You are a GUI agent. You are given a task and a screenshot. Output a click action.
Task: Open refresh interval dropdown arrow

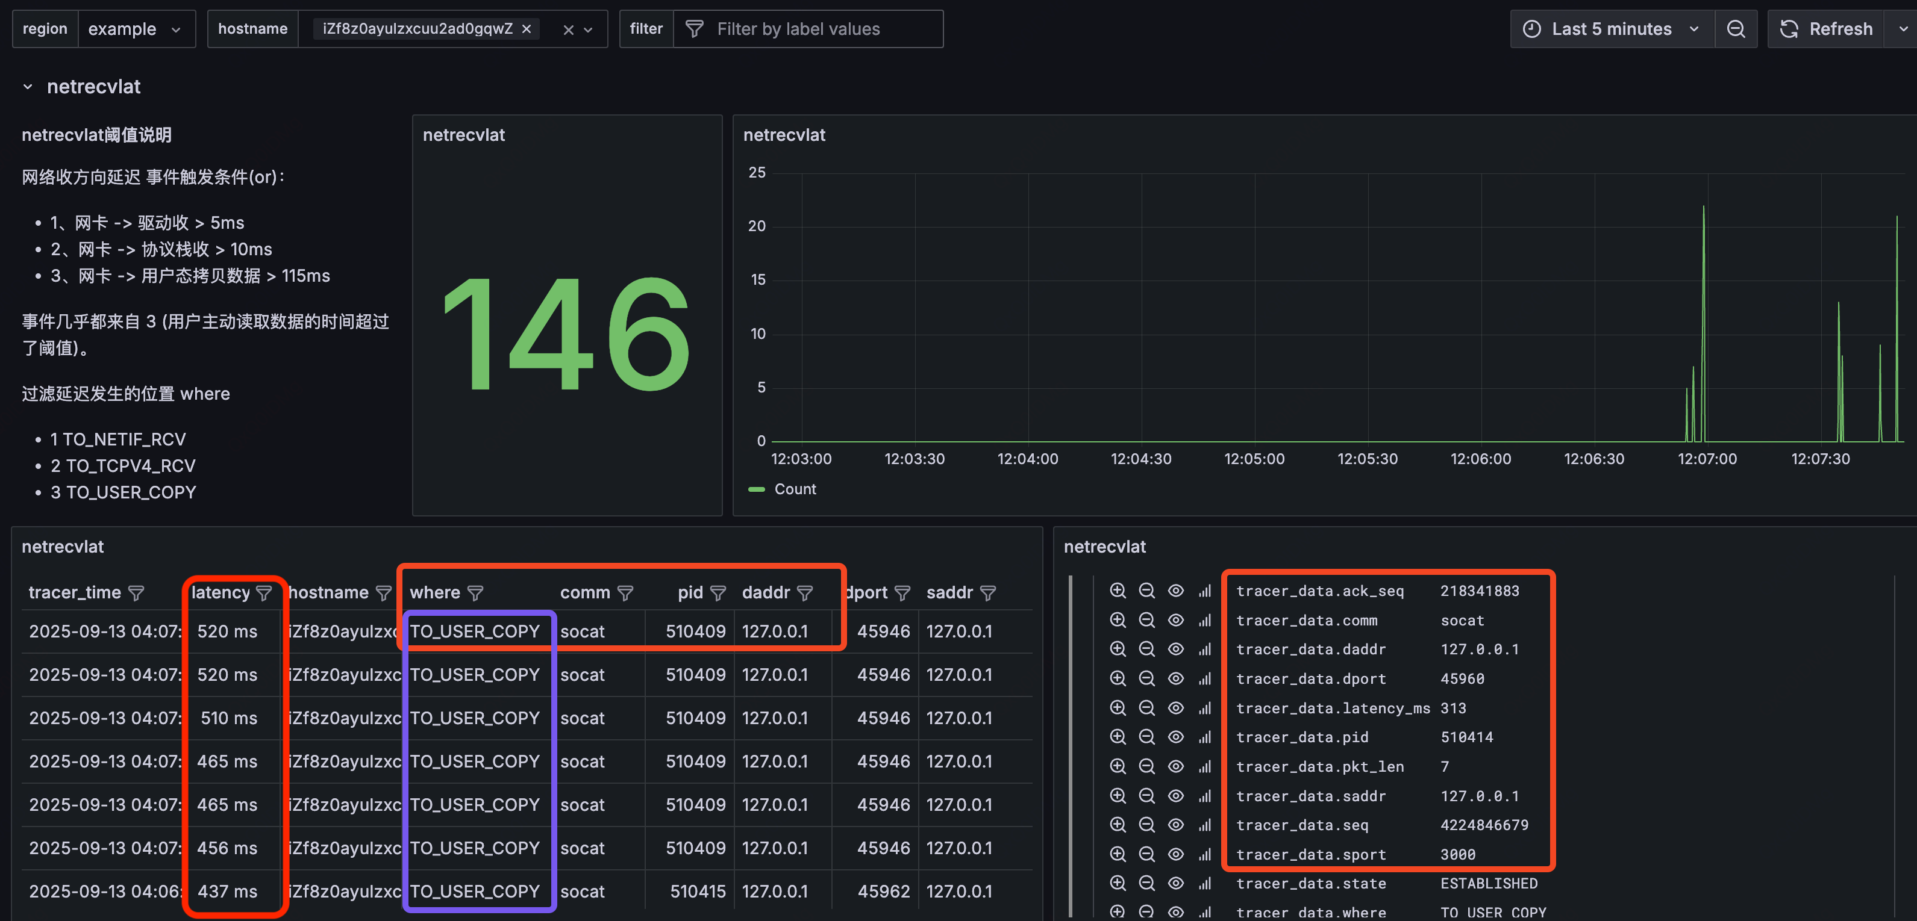[x=1902, y=29]
